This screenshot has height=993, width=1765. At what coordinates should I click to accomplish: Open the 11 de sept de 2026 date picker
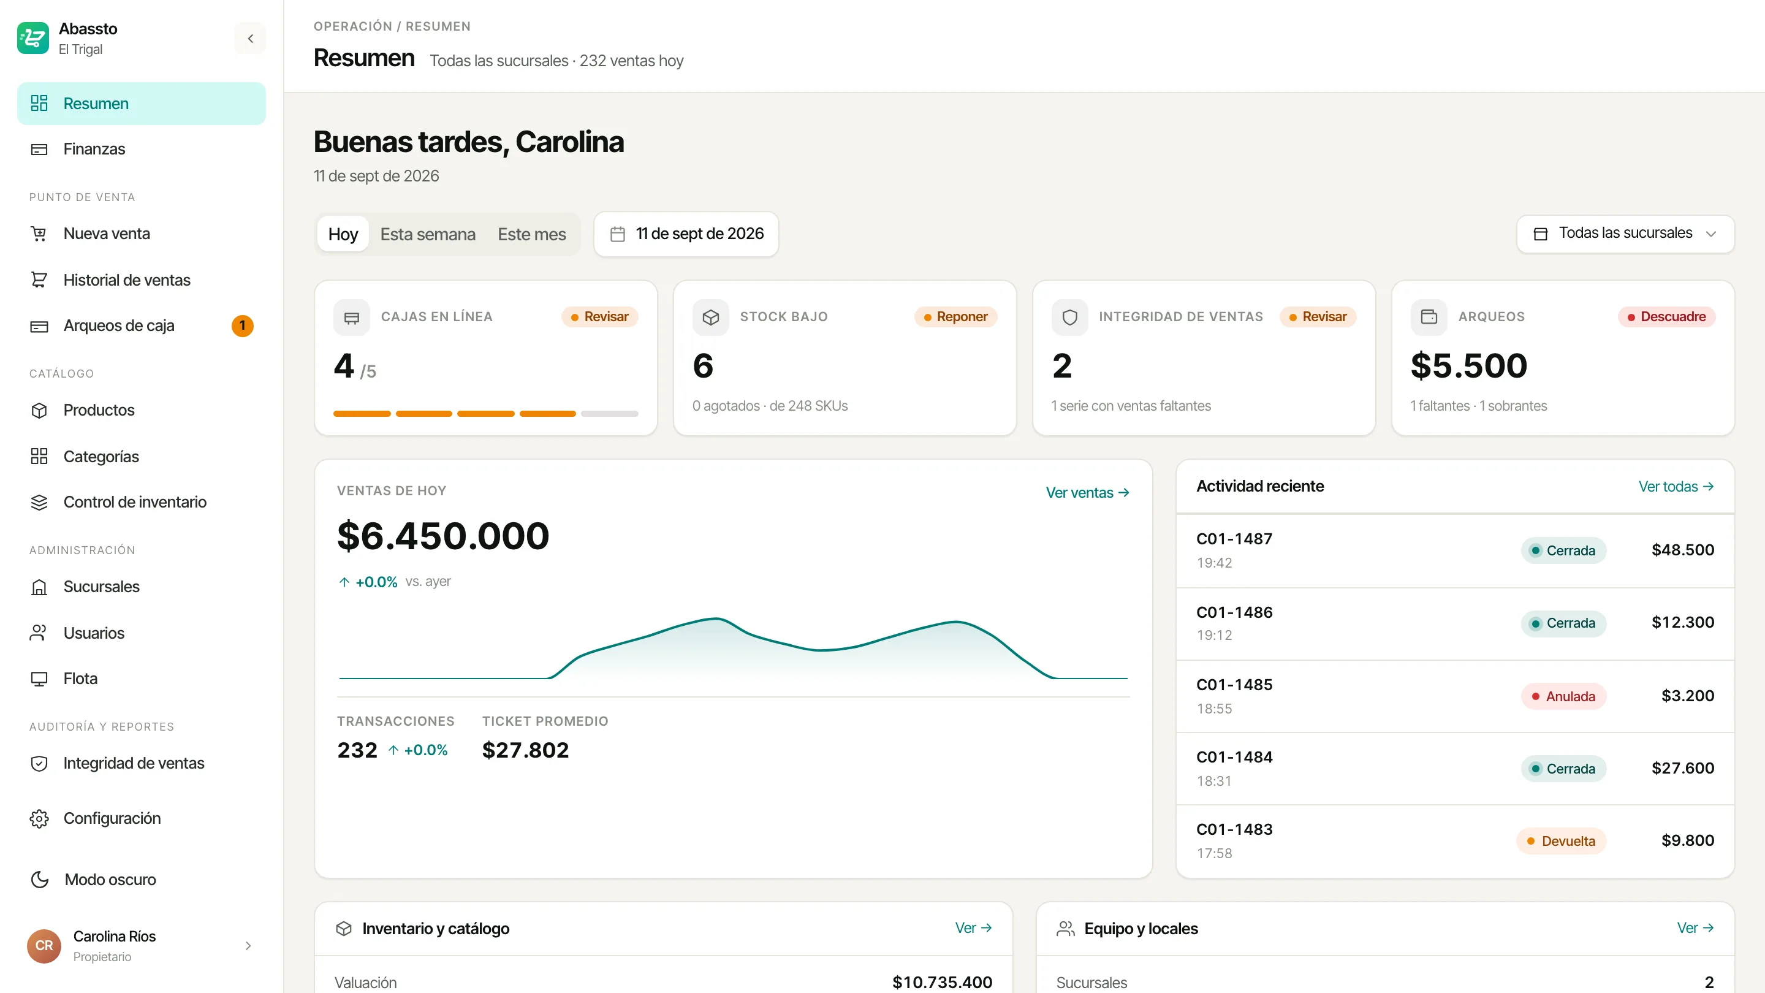click(x=686, y=234)
